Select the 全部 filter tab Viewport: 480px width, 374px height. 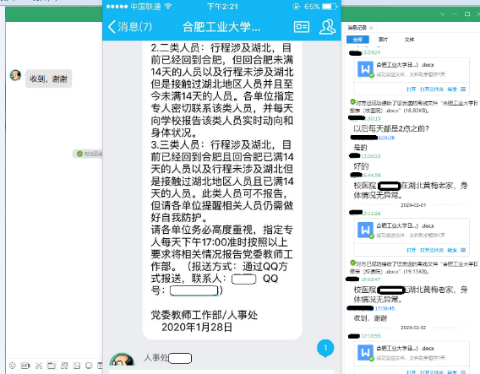(357, 40)
